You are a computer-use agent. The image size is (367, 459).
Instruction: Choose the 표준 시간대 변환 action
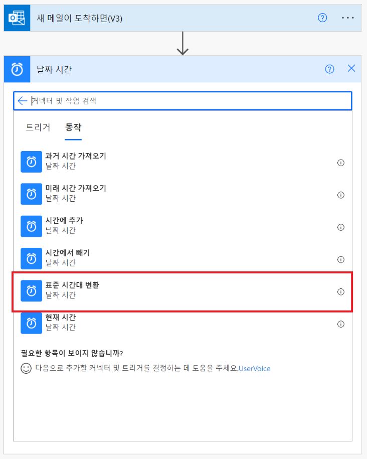point(182,291)
